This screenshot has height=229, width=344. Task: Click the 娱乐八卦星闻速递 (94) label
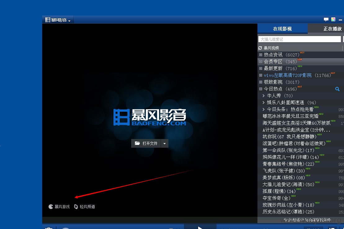(292, 102)
